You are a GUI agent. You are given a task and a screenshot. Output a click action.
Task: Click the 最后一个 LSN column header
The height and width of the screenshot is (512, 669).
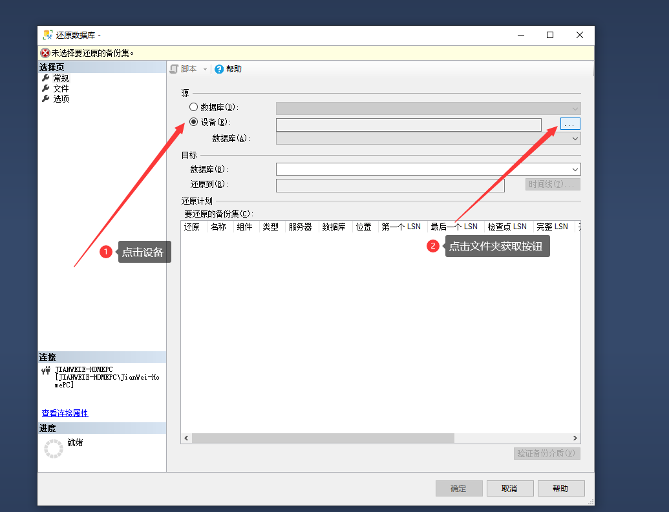(454, 227)
